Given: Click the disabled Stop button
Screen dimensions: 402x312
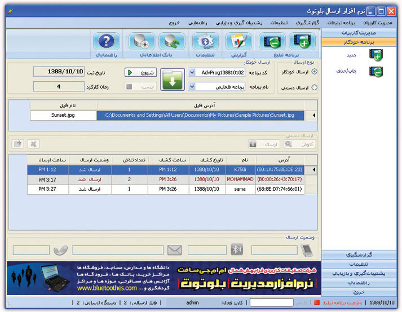Looking at the screenshot, I should 141,87.
